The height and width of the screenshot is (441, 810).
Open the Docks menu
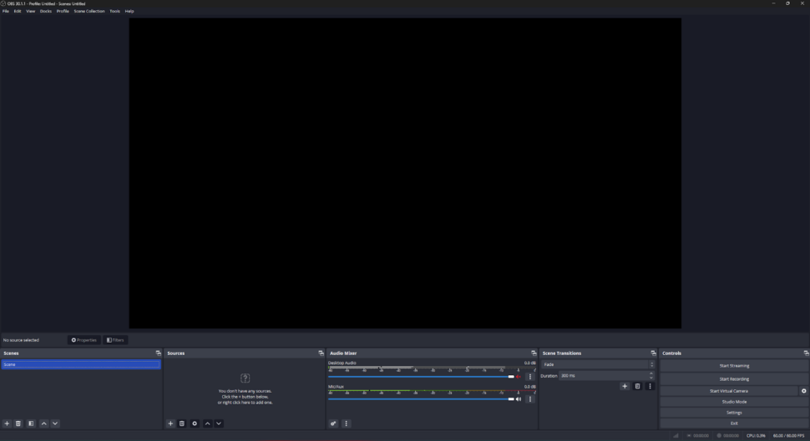coord(46,12)
